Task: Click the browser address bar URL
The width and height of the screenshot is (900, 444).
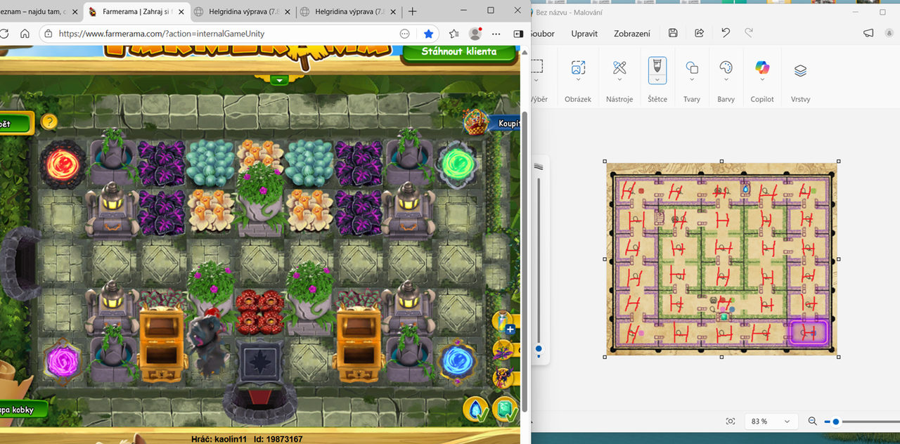Action: pyautogui.click(x=162, y=33)
